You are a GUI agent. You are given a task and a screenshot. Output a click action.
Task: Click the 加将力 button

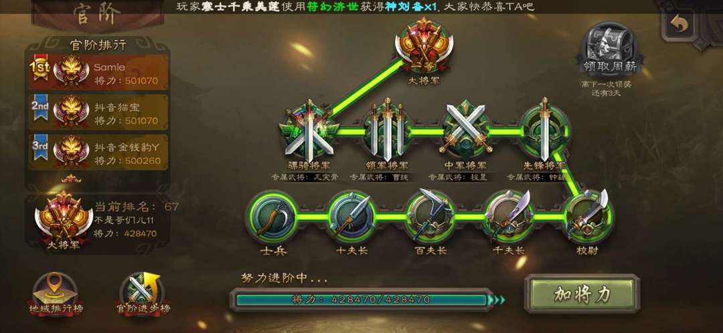582,295
